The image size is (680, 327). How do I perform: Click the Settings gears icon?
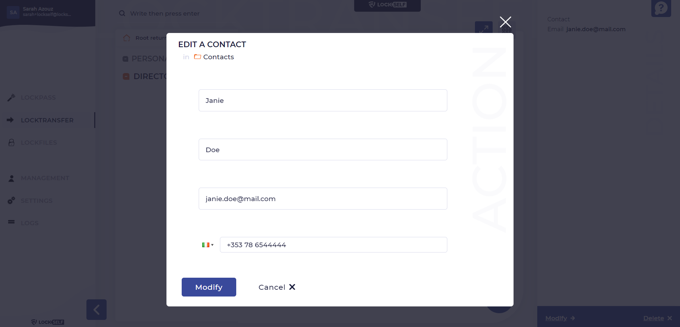[x=11, y=200]
